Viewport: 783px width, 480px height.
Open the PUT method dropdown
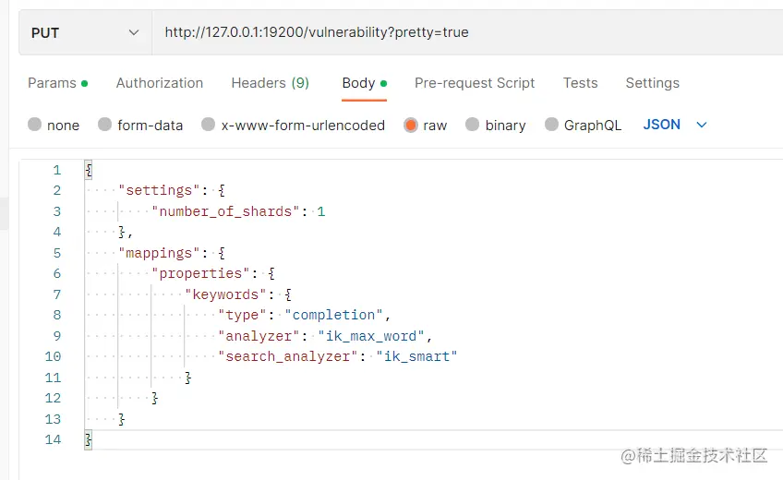(85, 33)
